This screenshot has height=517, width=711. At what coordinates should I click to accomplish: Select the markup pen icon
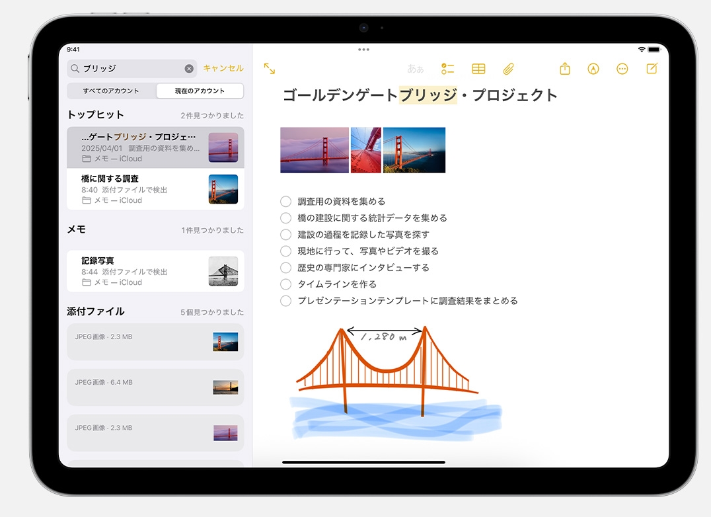(593, 69)
